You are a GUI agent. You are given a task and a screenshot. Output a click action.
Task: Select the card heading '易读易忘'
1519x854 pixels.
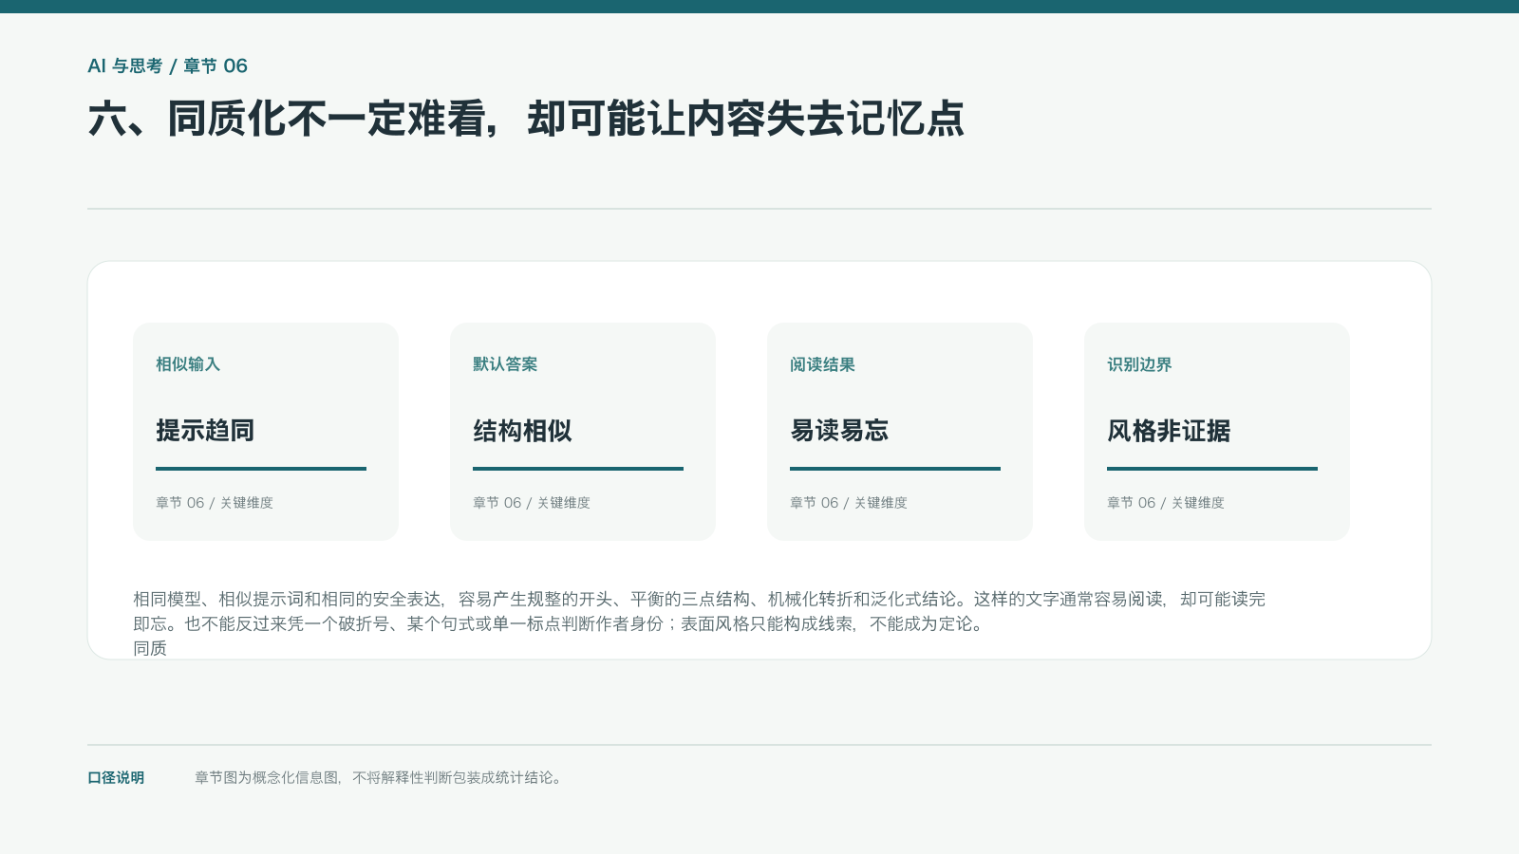pyautogui.click(x=839, y=431)
